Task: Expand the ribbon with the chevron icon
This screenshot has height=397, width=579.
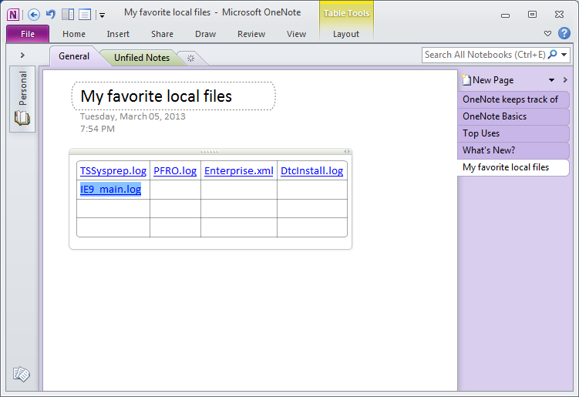Action: tap(547, 34)
